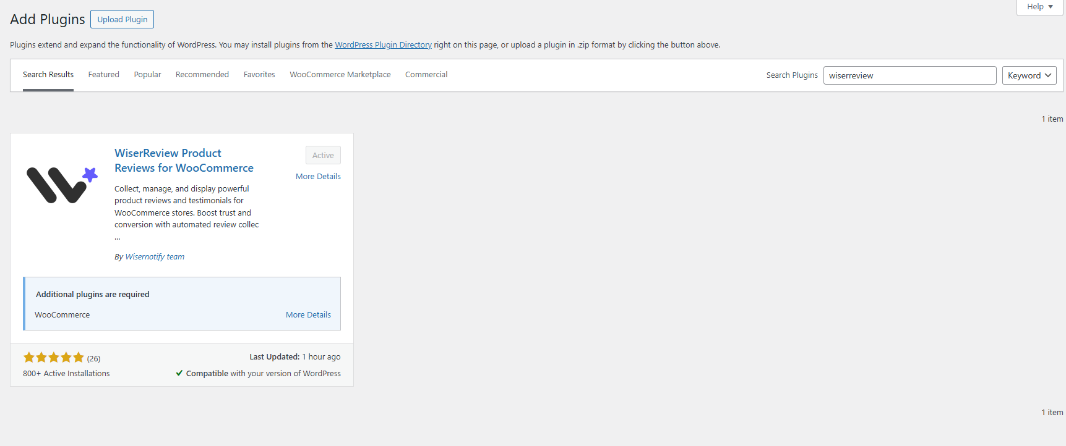Viewport: 1066px width, 446px height.
Task: Click the WooCommerce required plugin name
Action: 62,315
